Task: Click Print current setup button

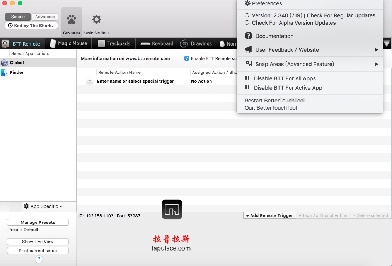Action: 38,251
